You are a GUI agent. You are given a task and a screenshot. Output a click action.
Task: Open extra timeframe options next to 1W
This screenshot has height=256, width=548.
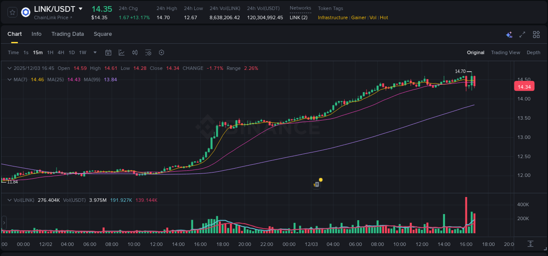pos(94,52)
